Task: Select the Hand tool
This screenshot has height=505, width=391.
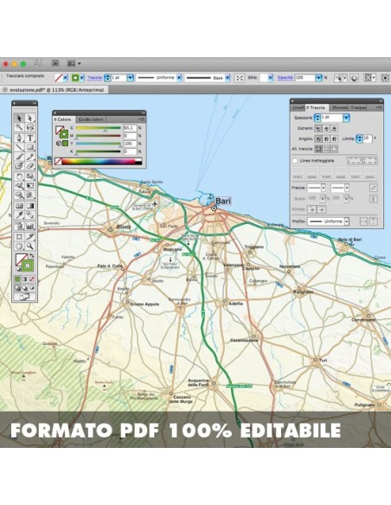Action: coord(19,246)
